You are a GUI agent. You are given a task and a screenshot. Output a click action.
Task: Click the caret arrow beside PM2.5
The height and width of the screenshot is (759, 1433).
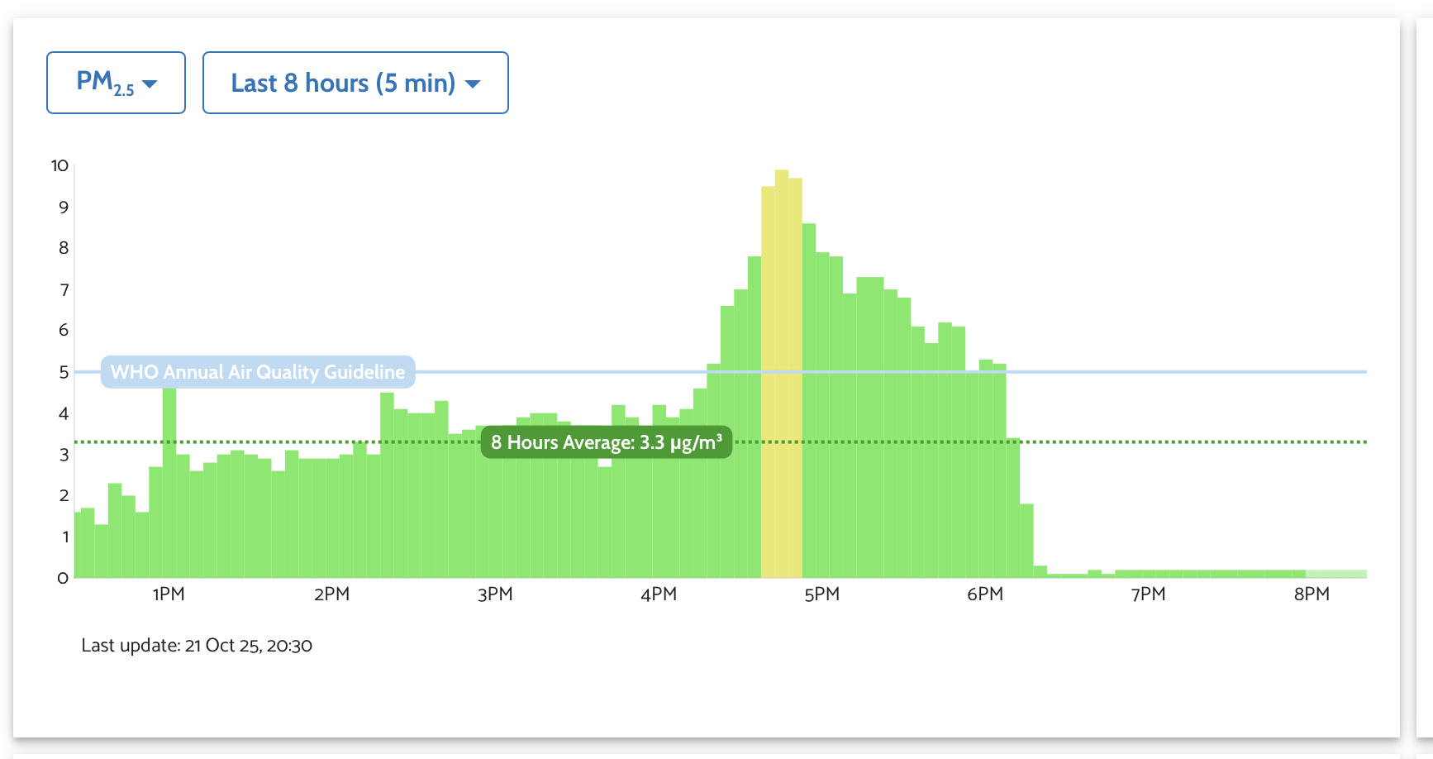click(x=150, y=84)
